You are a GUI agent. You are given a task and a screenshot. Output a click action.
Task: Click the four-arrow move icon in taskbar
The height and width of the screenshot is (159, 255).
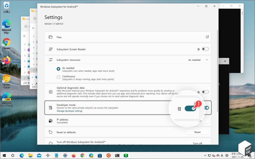click(48, 156)
